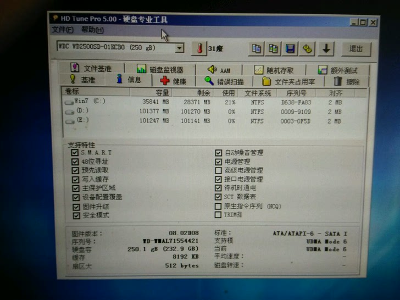Toggle the TRIM指 checkbox
The width and height of the screenshot is (400, 300).
[218, 215]
